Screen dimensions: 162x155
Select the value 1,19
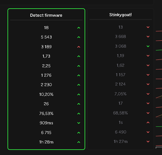tap(120, 56)
